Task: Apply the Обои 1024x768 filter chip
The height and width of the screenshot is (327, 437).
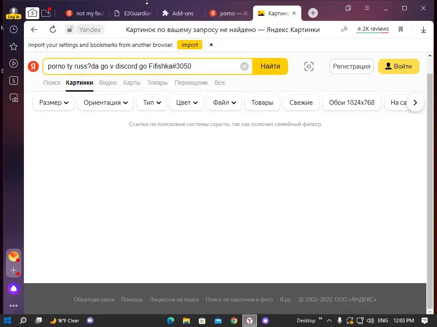Action: [x=352, y=103]
